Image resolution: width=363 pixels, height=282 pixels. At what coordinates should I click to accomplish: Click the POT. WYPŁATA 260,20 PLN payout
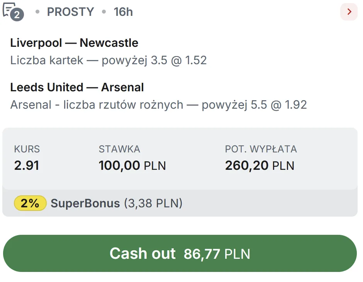tap(260, 166)
